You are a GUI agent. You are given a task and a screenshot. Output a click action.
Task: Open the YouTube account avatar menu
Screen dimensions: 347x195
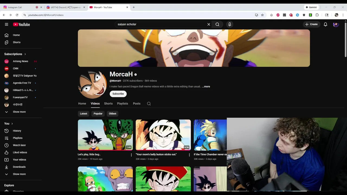point(336,24)
